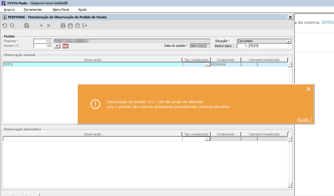The height and width of the screenshot is (196, 334).
Task: Click the PEDFM006 Componente cell
Action: point(226,64)
